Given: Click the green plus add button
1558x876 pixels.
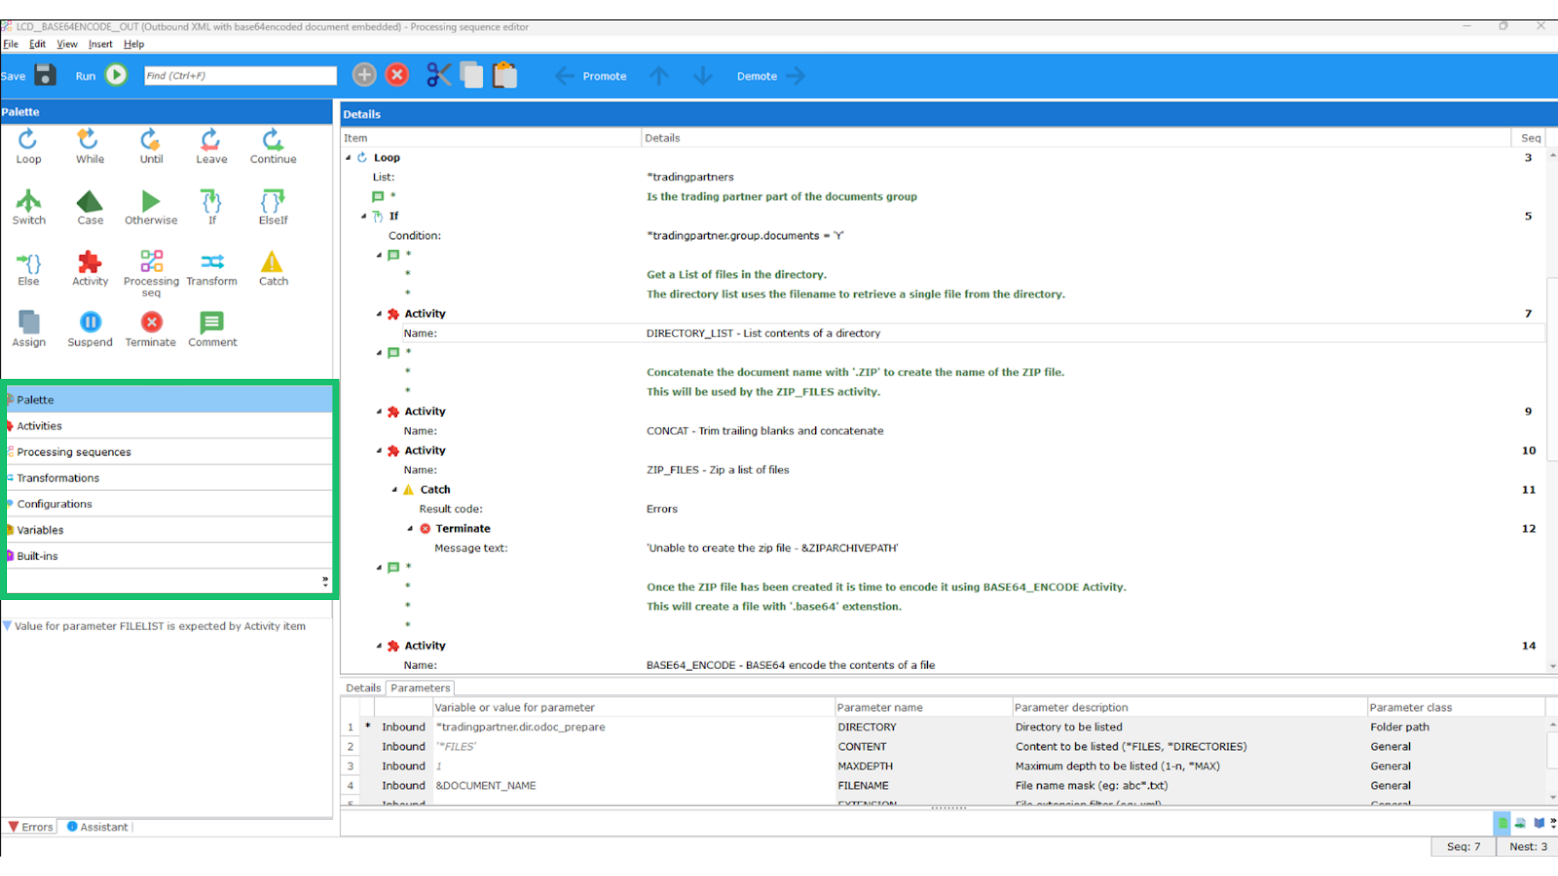Looking at the screenshot, I should tap(364, 75).
